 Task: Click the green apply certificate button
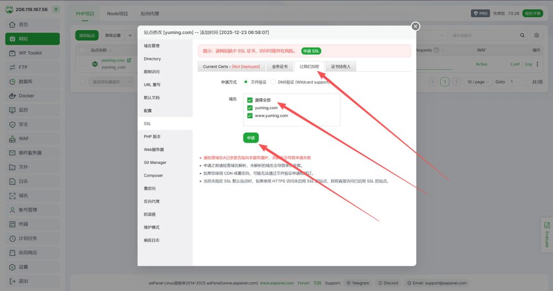[251, 138]
